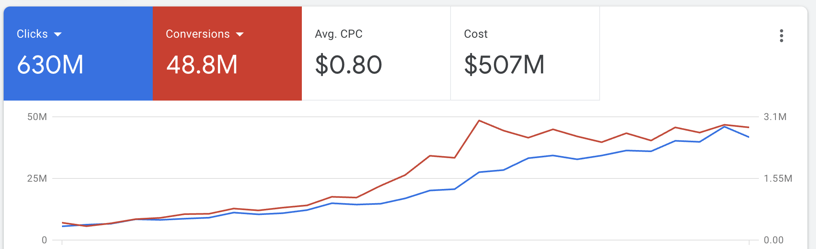
Task: Click the Avg. CPC label text
Action: pos(338,34)
